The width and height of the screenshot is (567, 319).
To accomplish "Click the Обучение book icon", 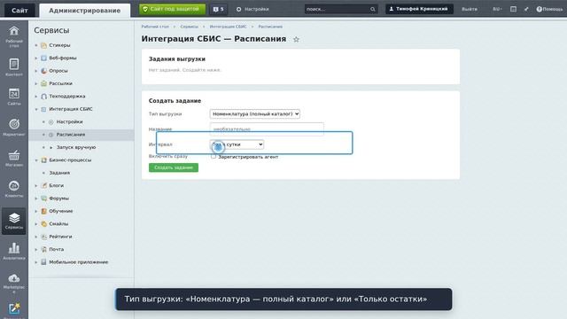I will click(43, 211).
